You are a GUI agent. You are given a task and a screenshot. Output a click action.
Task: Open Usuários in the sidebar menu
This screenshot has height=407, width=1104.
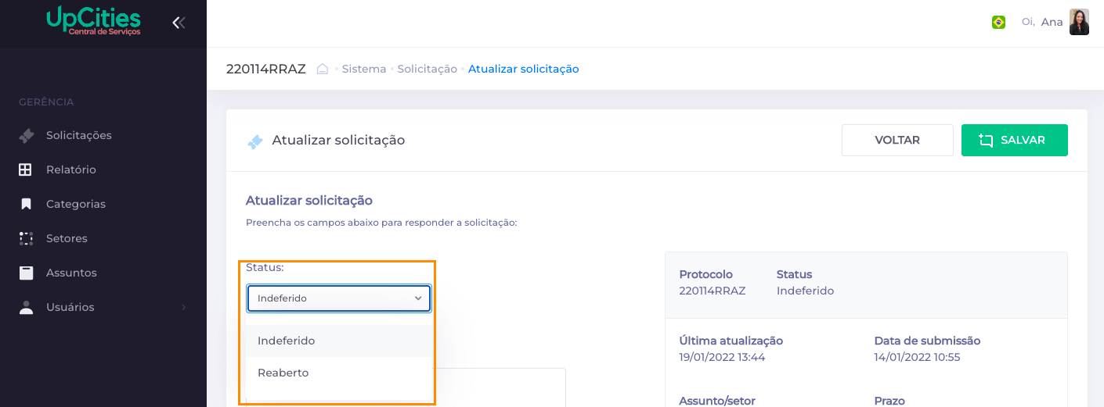click(70, 307)
